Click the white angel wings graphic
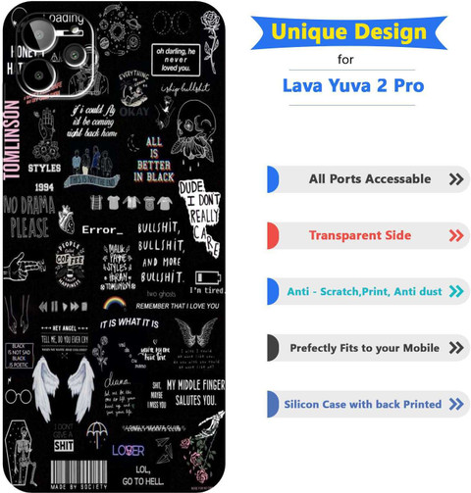471x493 pixels. [64, 388]
